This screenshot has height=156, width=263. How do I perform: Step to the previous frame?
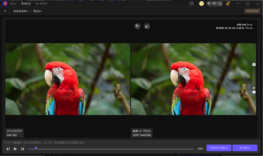click(x=8, y=149)
